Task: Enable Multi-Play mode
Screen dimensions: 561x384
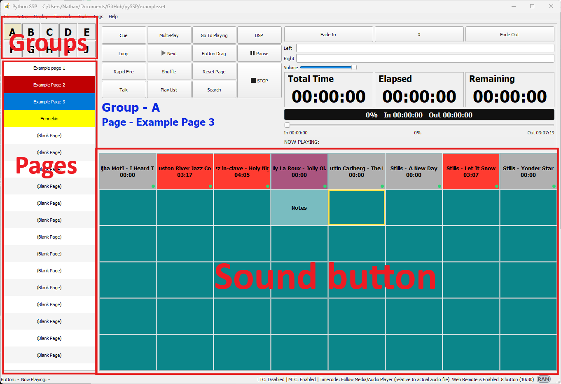Action: coord(169,35)
